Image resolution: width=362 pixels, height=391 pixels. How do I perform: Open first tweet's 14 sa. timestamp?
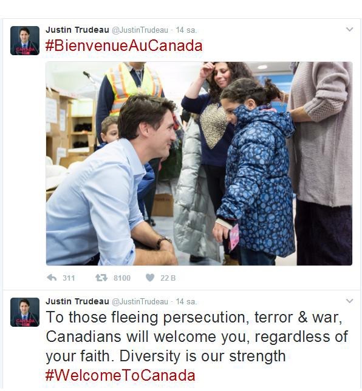click(x=186, y=30)
